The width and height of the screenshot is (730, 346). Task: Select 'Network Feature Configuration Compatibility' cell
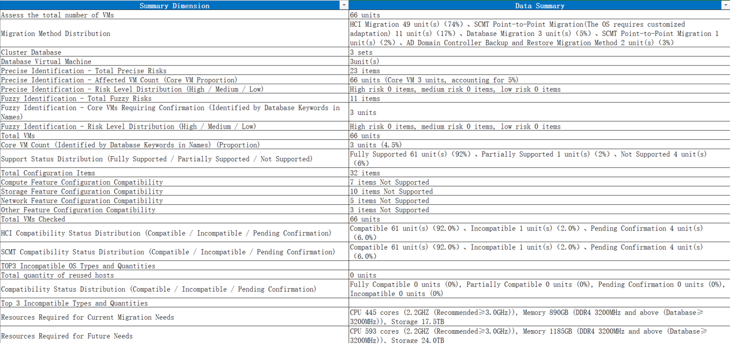[x=174, y=201]
